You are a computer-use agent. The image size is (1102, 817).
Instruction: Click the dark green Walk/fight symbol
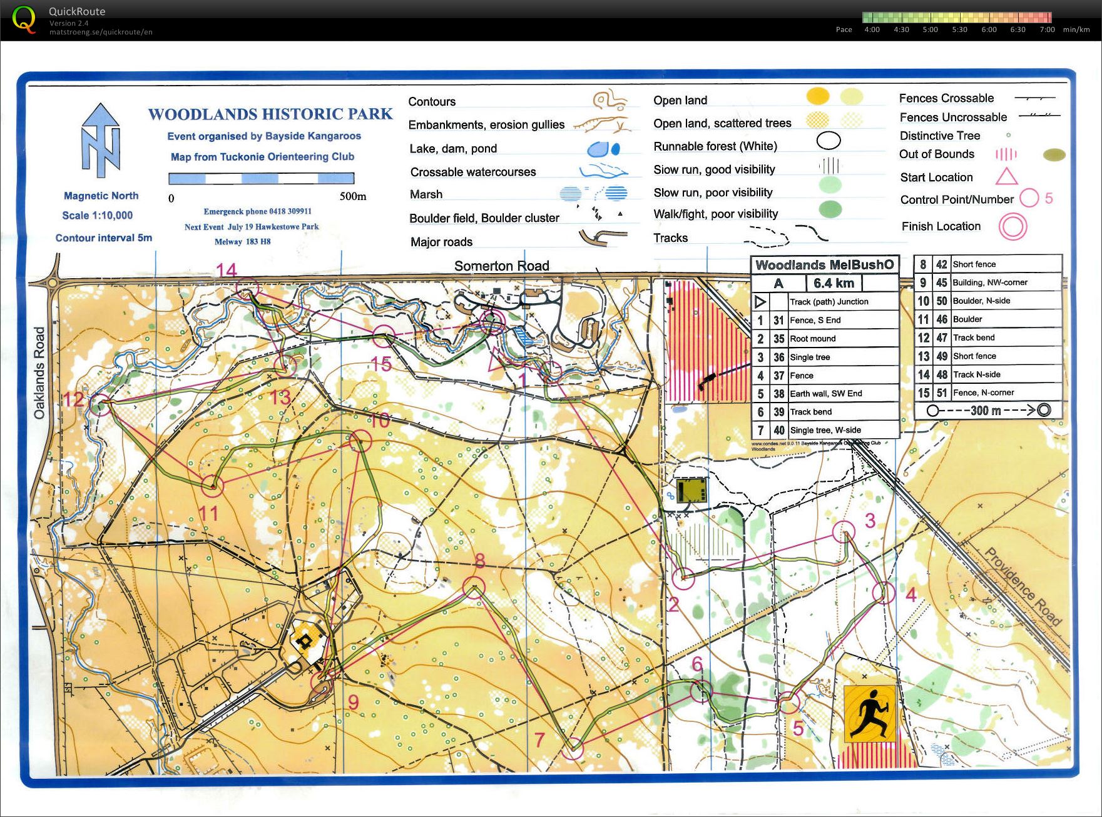pyautogui.click(x=830, y=209)
